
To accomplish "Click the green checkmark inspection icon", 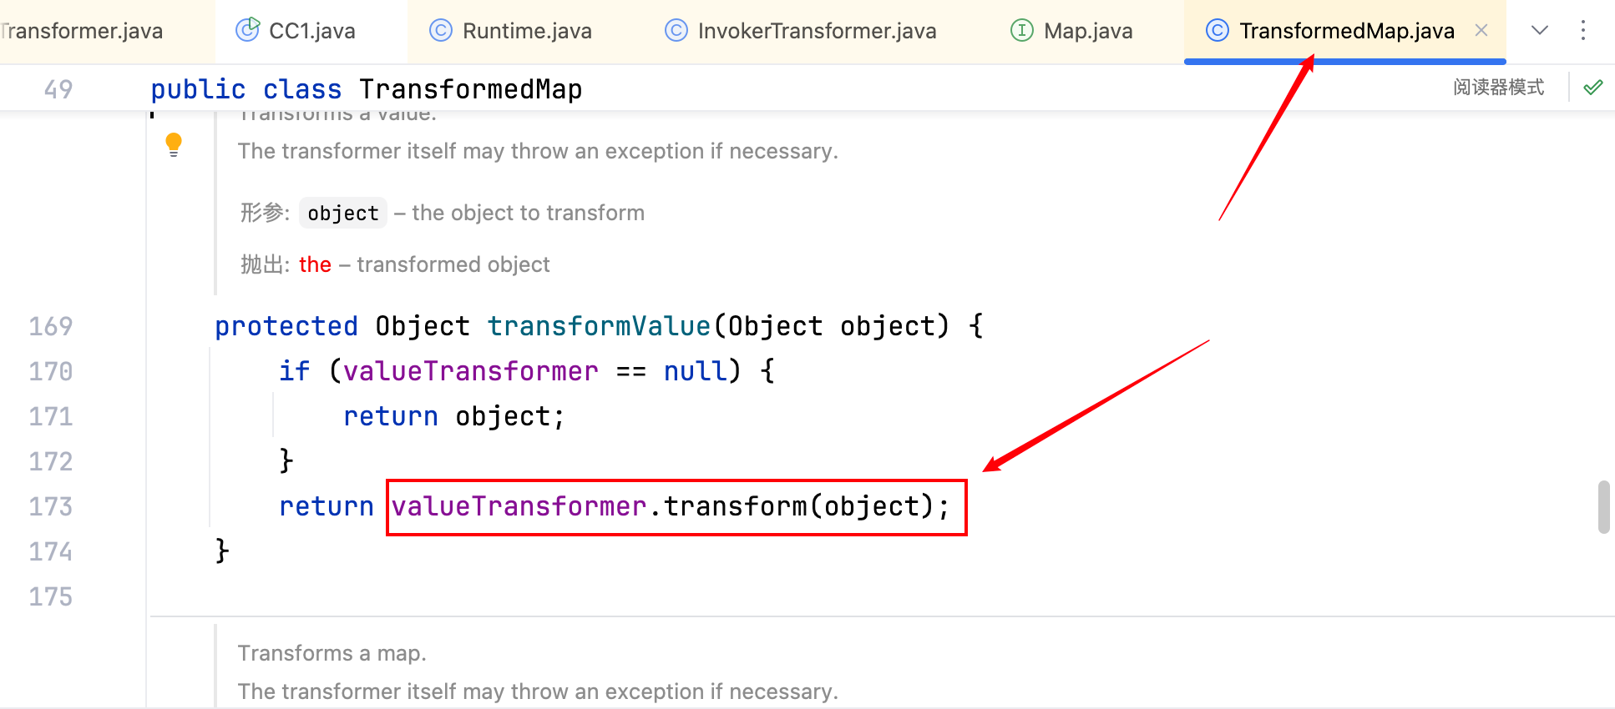I will (x=1593, y=87).
